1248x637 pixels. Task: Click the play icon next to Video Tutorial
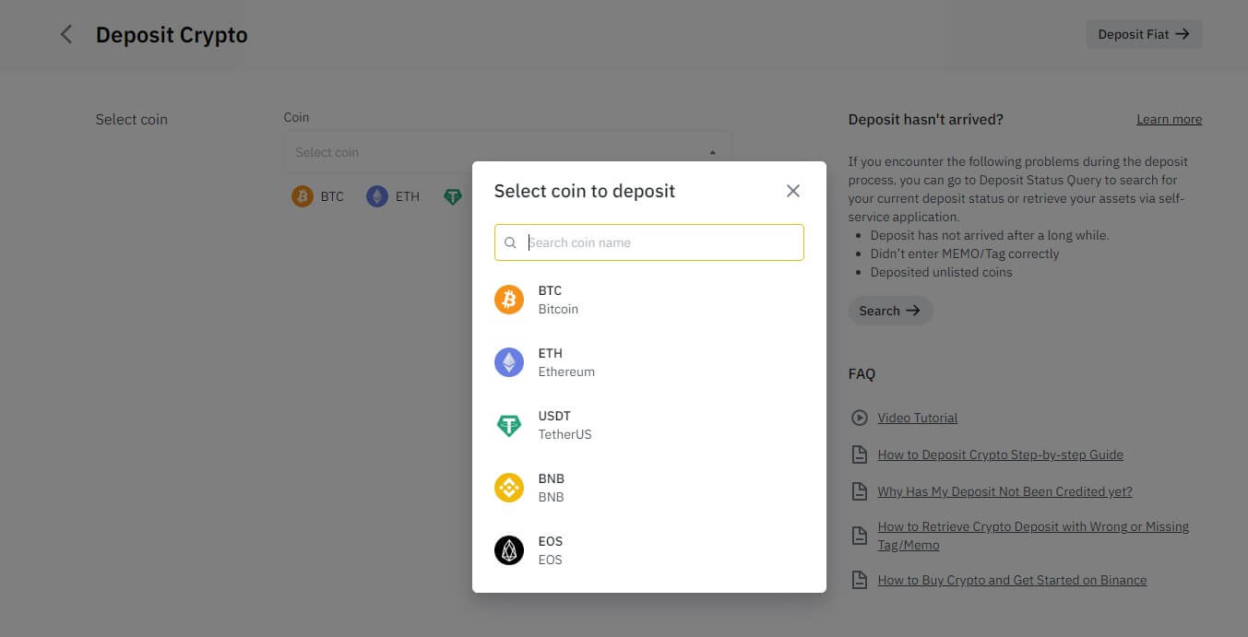click(x=859, y=418)
